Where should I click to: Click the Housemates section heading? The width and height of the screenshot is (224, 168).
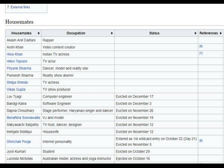19,22
